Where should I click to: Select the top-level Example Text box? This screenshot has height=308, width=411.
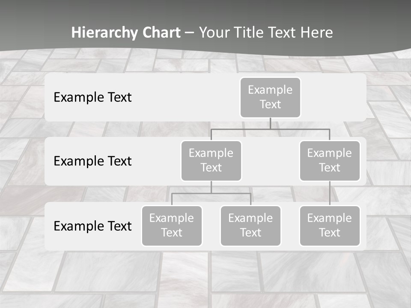(x=270, y=98)
